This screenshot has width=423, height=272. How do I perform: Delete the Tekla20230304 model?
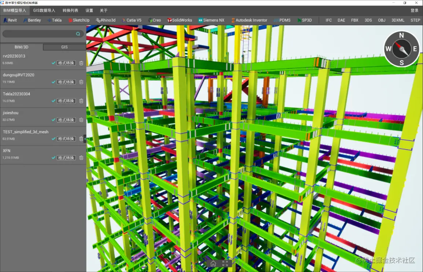point(81,101)
